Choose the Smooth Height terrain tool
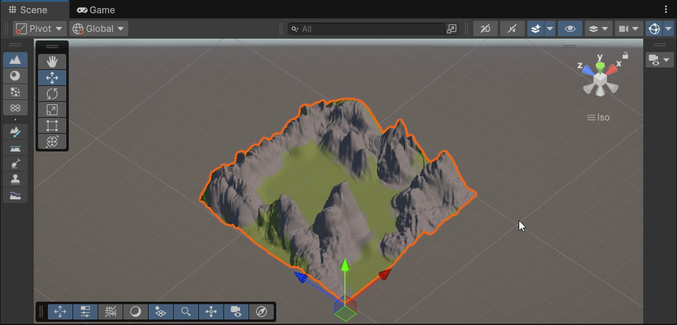The height and width of the screenshot is (325, 677). tap(15, 164)
